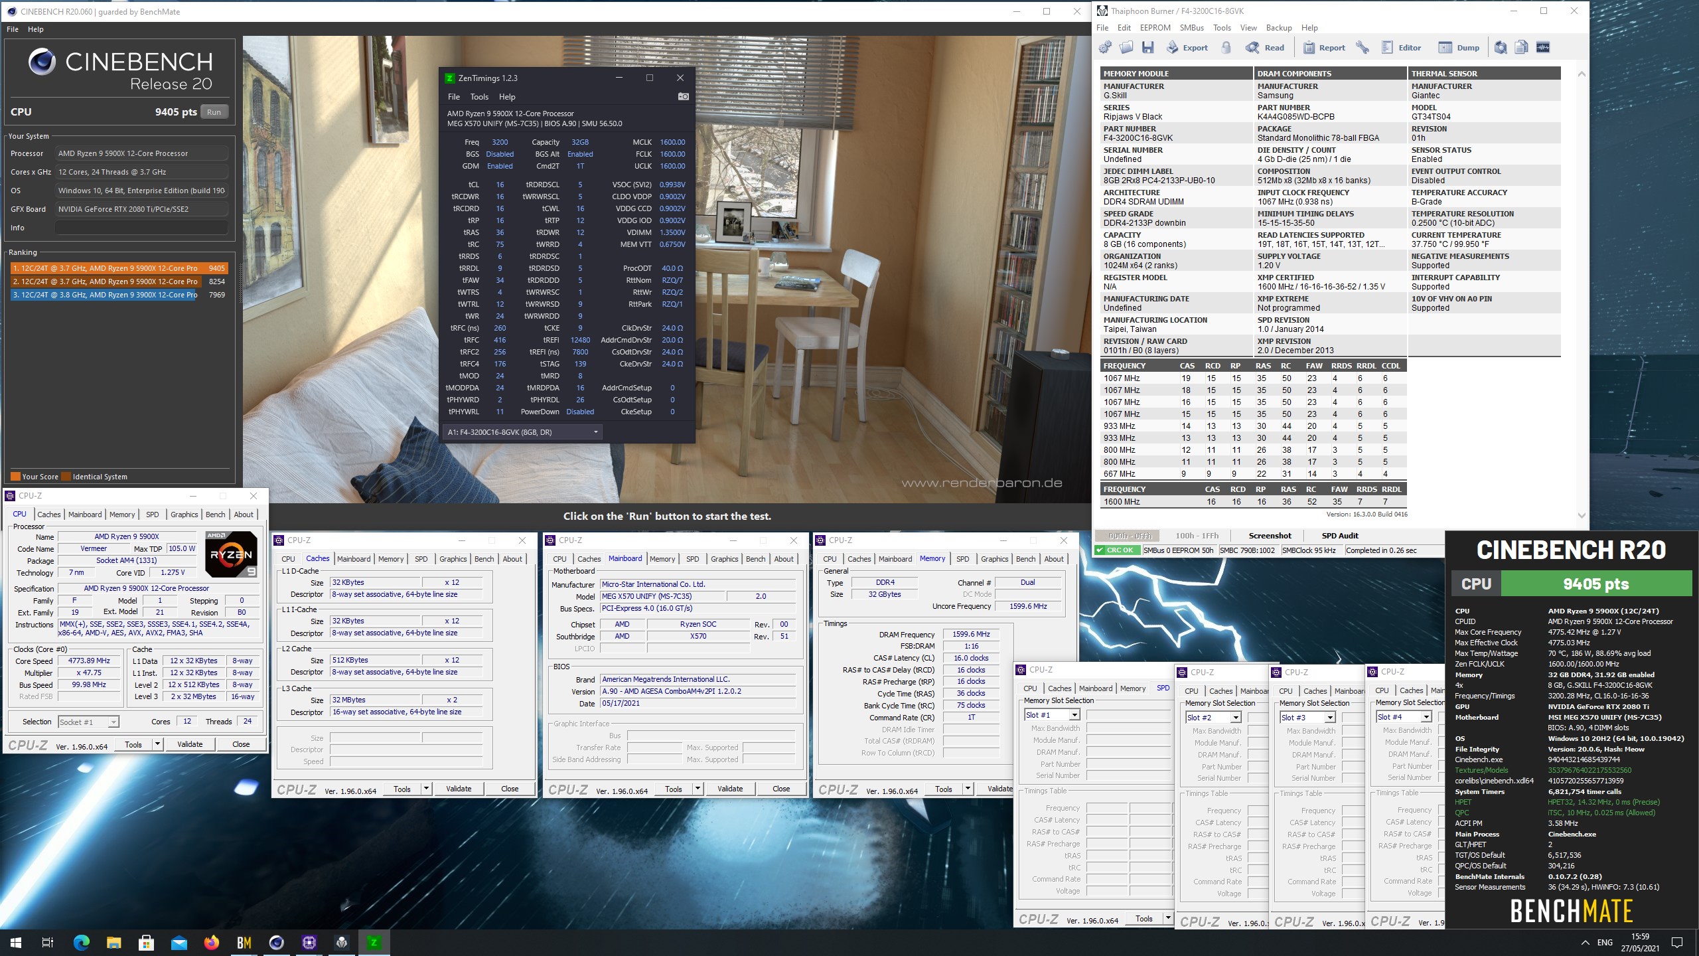Screen dimensions: 1699x956
Task: Launch Firefox from taskbar
Action: 211,942
